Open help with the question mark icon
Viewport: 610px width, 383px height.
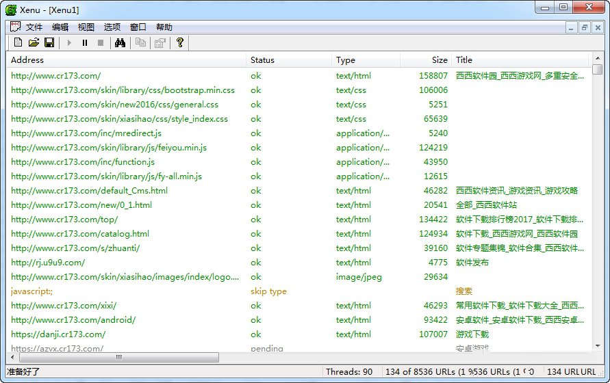[x=180, y=42]
